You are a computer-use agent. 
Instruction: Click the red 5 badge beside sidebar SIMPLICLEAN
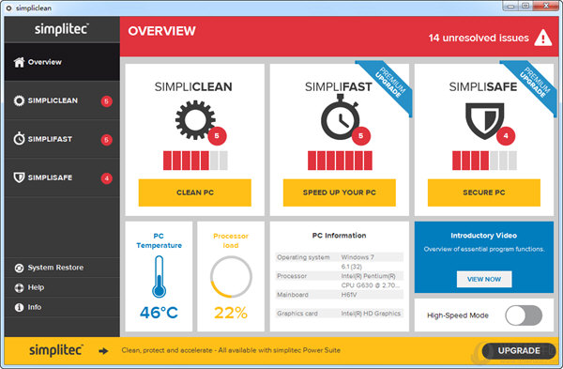pyautogui.click(x=106, y=101)
